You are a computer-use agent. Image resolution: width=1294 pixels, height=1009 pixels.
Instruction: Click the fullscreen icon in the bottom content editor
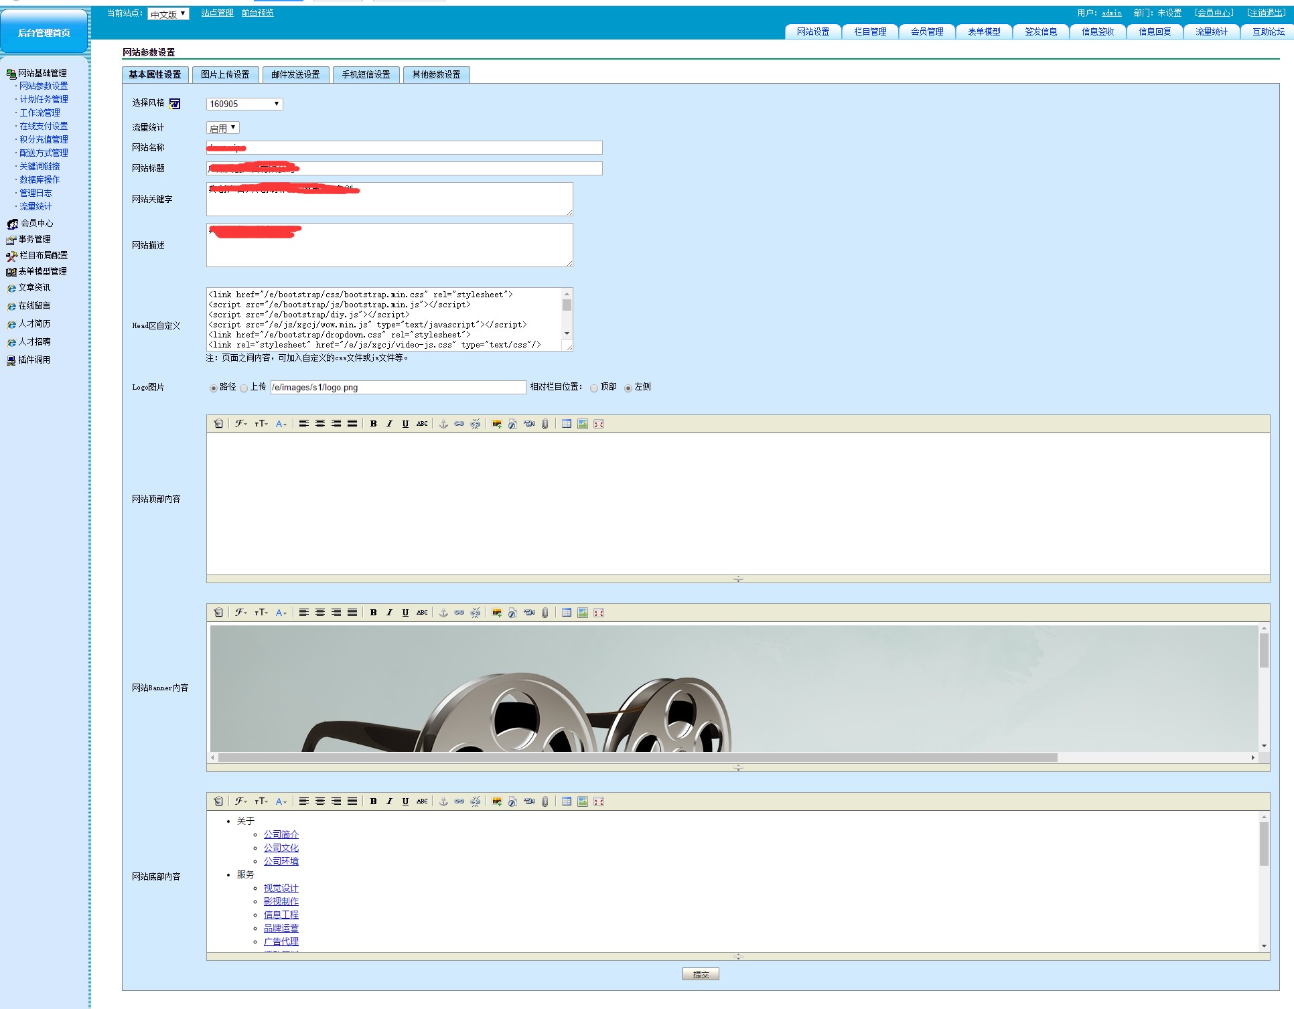coord(599,801)
